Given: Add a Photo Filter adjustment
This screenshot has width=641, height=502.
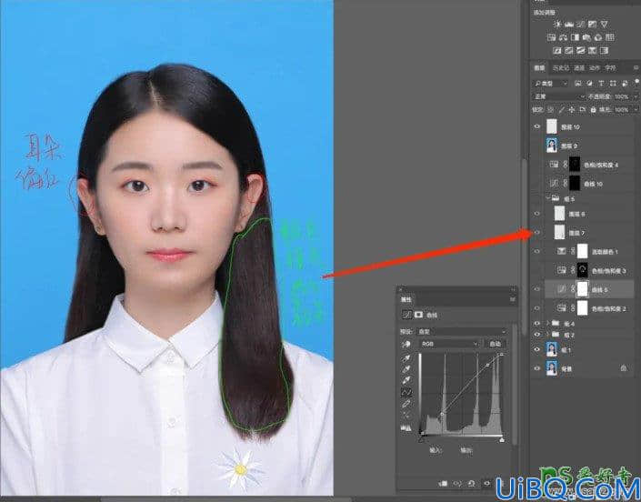Looking at the screenshot, I should pos(586,37).
